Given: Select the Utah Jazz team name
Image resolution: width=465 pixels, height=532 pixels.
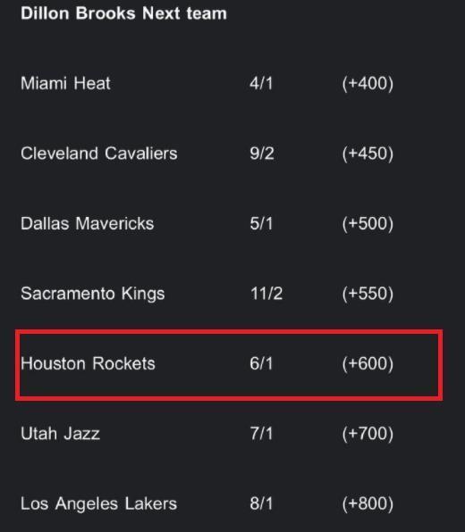Looking at the screenshot, I should [60, 434].
